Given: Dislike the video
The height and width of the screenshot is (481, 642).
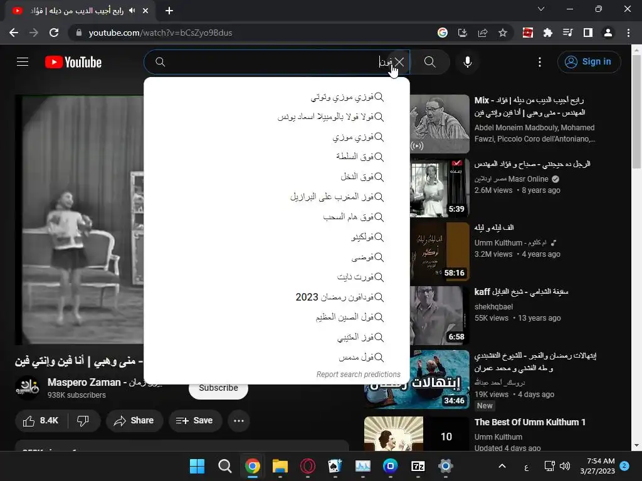Looking at the screenshot, I should 83,420.
